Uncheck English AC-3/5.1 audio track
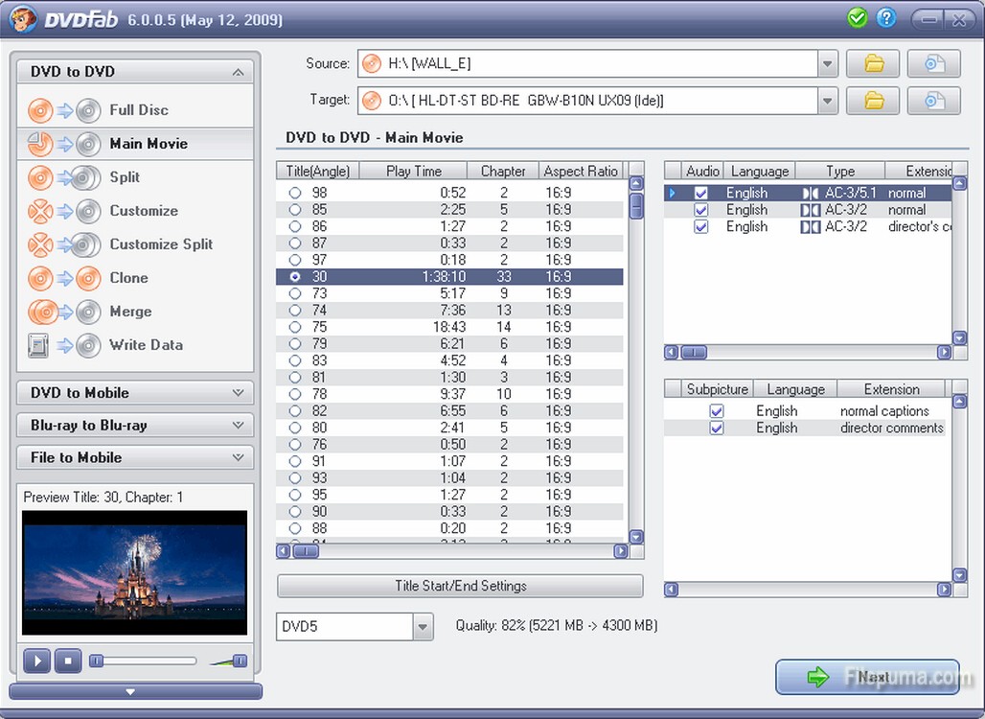This screenshot has height=719, width=985. tap(701, 194)
